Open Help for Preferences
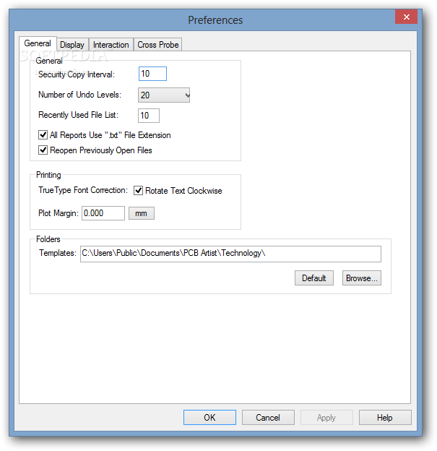This screenshot has height=451, width=437. pyautogui.click(x=385, y=417)
